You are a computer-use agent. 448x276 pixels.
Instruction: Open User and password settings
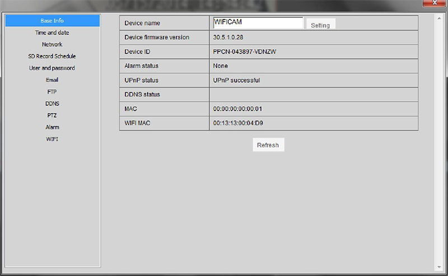[x=52, y=68]
